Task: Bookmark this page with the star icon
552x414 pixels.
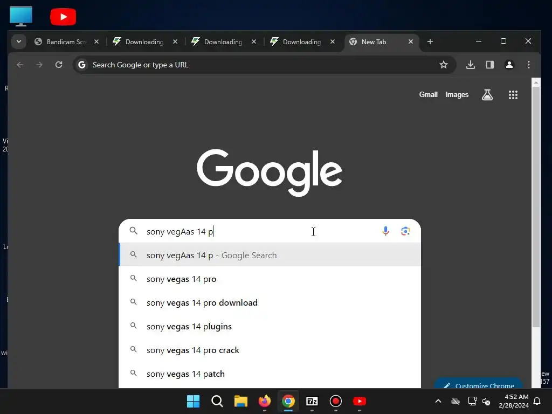Action: tap(444, 65)
